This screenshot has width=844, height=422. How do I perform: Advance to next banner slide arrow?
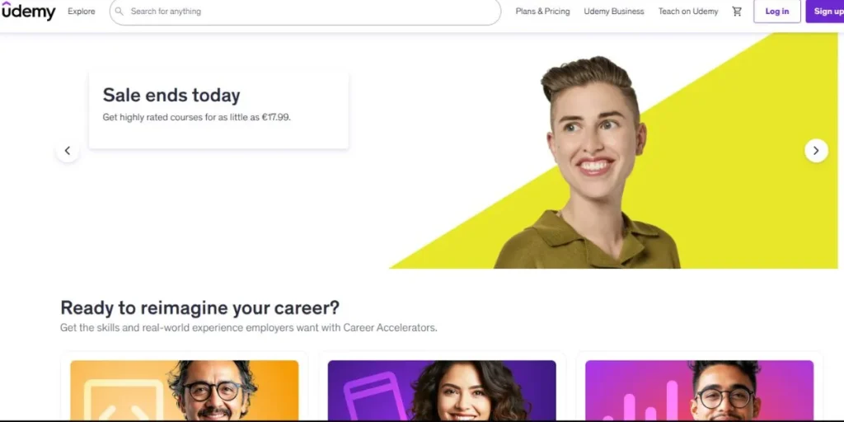pyautogui.click(x=816, y=151)
